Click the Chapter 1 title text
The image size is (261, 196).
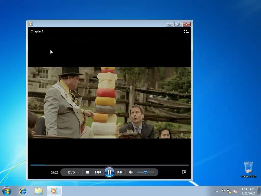click(x=37, y=31)
